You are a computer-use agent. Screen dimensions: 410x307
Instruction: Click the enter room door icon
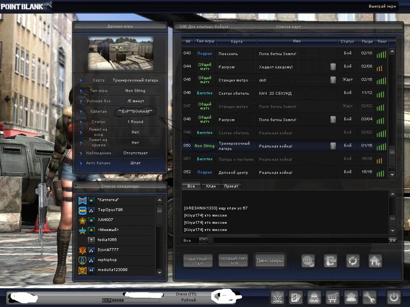pyautogui.click(x=330, y=261)
